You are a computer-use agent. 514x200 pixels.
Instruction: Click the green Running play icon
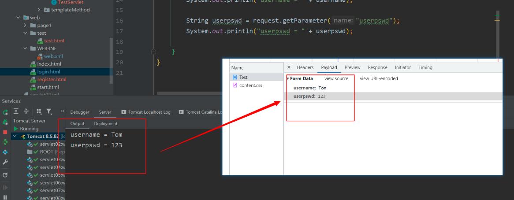(x=16, y=129)
